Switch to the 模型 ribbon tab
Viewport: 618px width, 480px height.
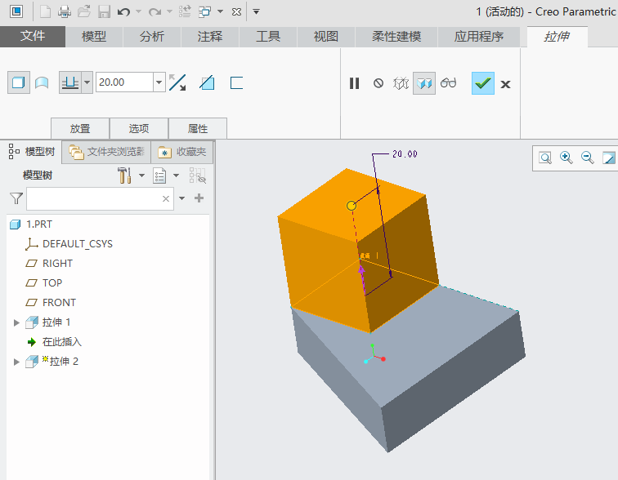(94, 37)
